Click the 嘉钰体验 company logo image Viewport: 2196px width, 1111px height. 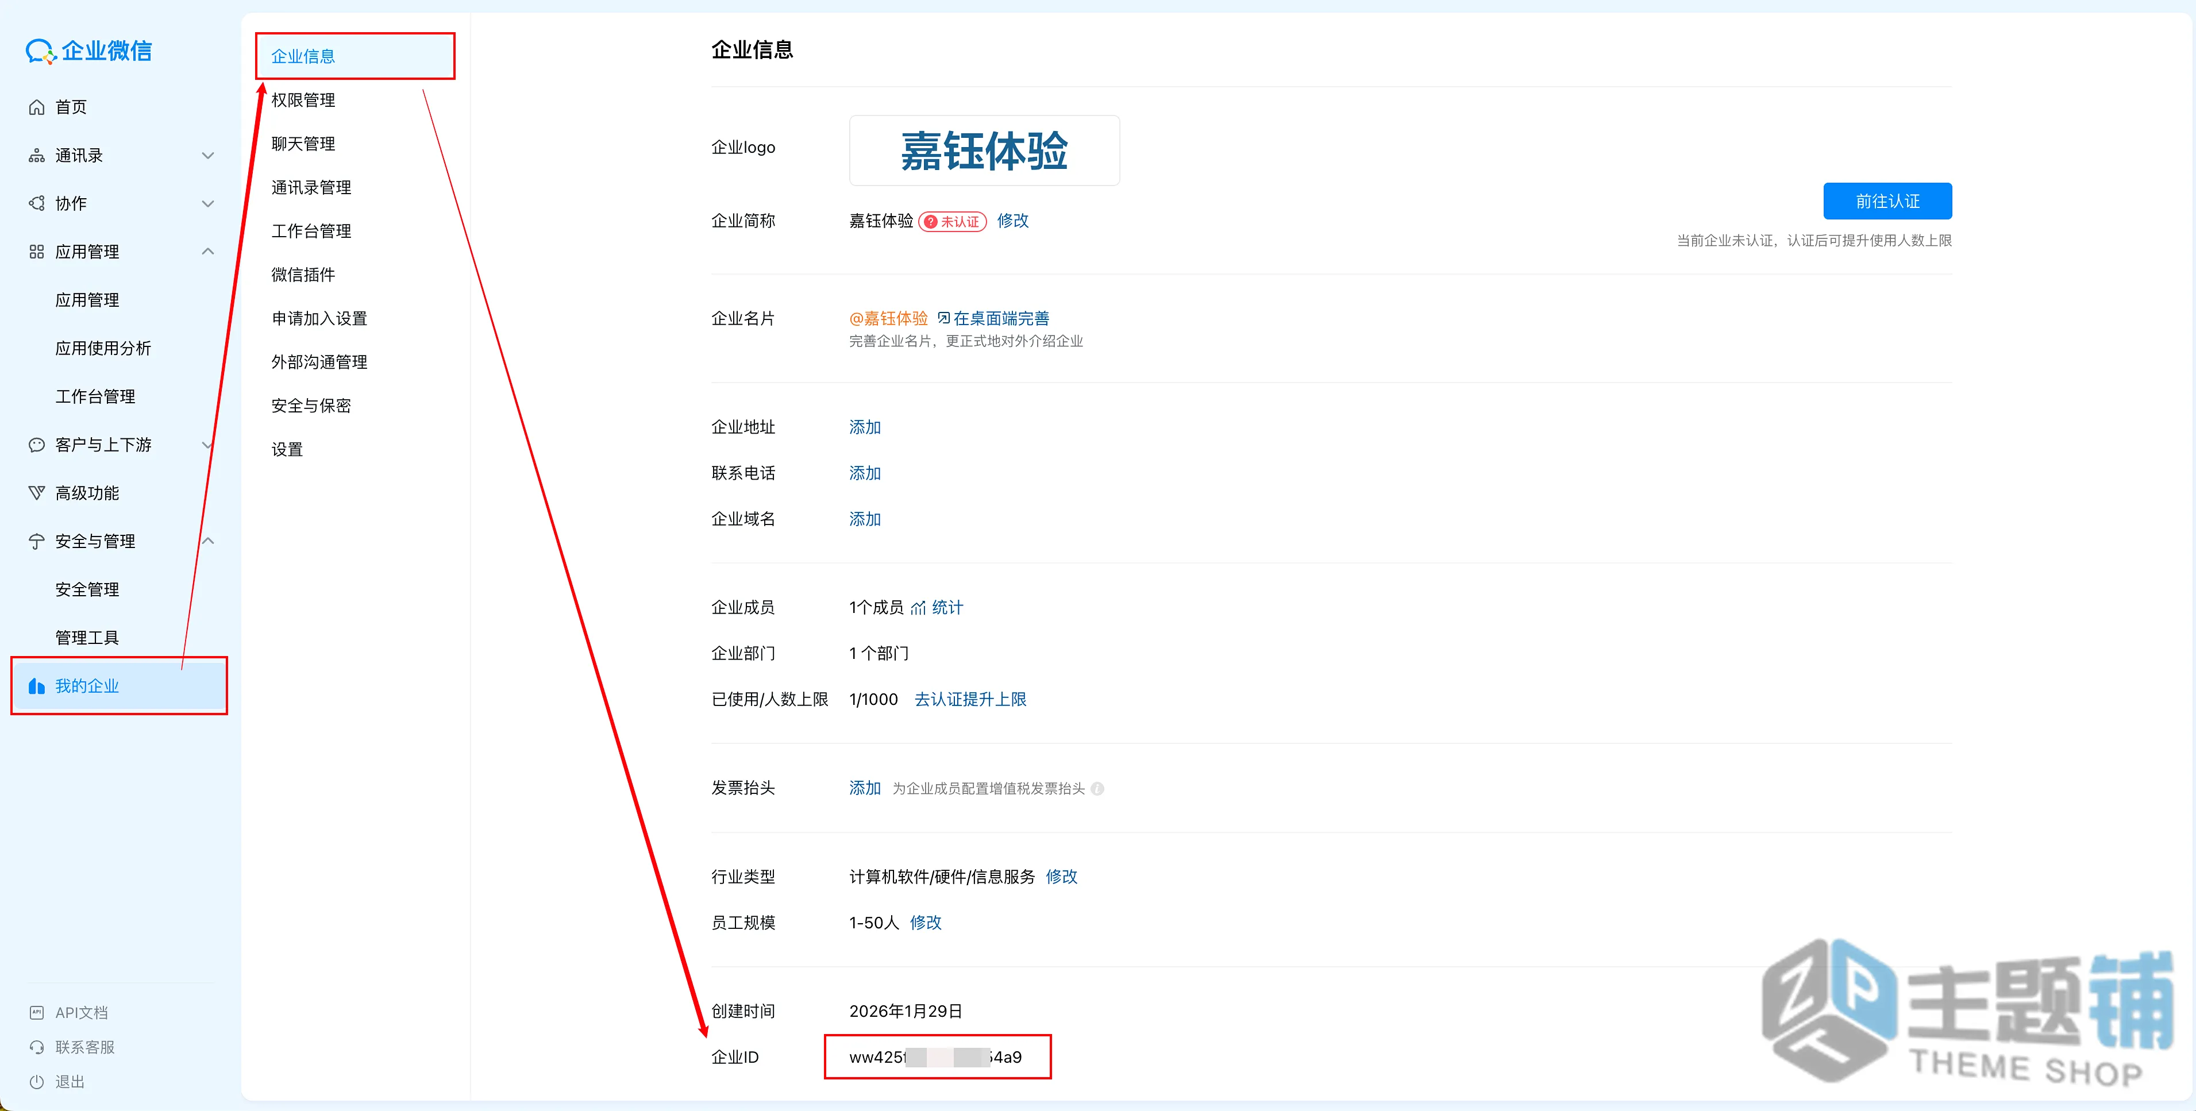tap(984, 151)
